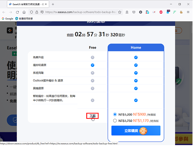Click the 立即購買 buy now button
The height and width of the screenshot is (147, 193).
tap(136, 131)
